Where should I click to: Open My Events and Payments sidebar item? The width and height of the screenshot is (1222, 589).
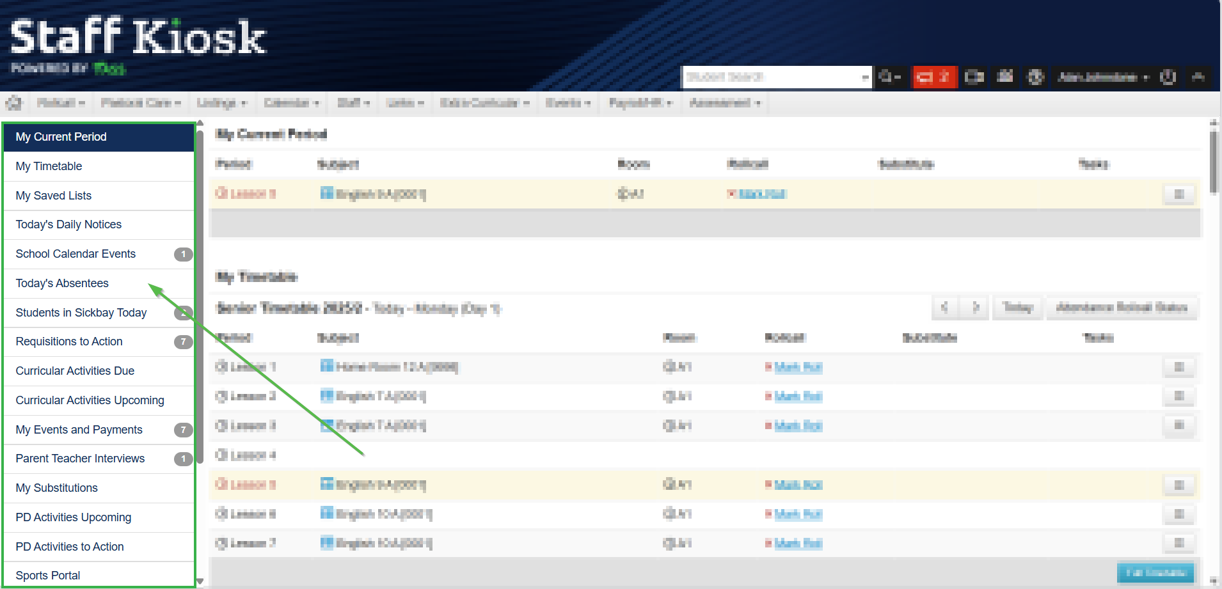[x=79, y=430]
